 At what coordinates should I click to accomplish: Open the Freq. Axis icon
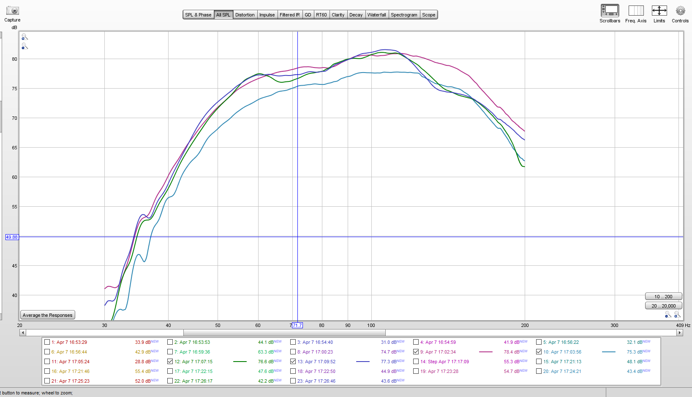(x=636, y=11)
